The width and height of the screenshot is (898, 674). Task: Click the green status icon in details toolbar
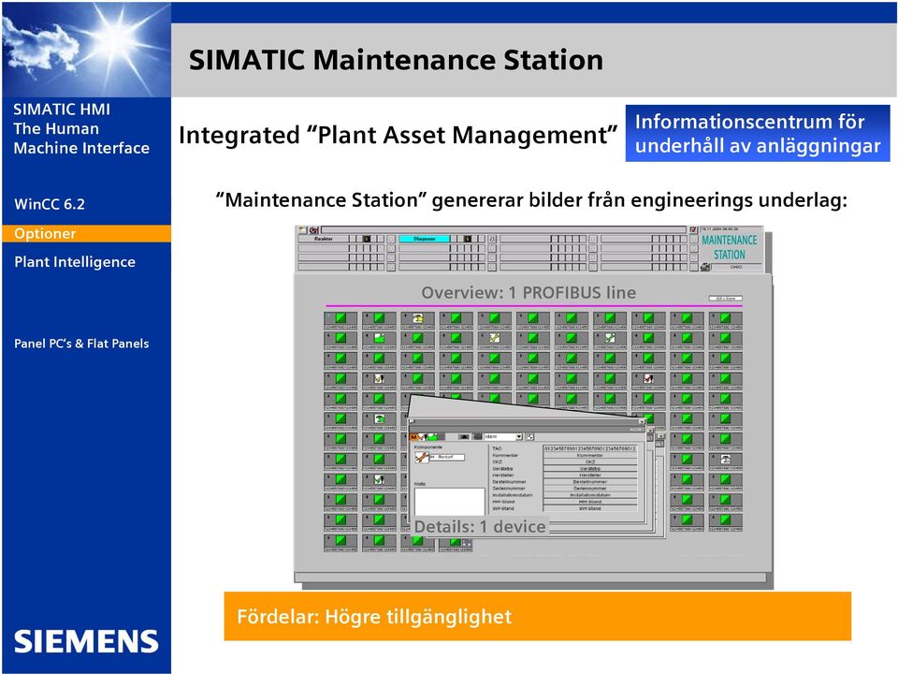coord(432,437)
